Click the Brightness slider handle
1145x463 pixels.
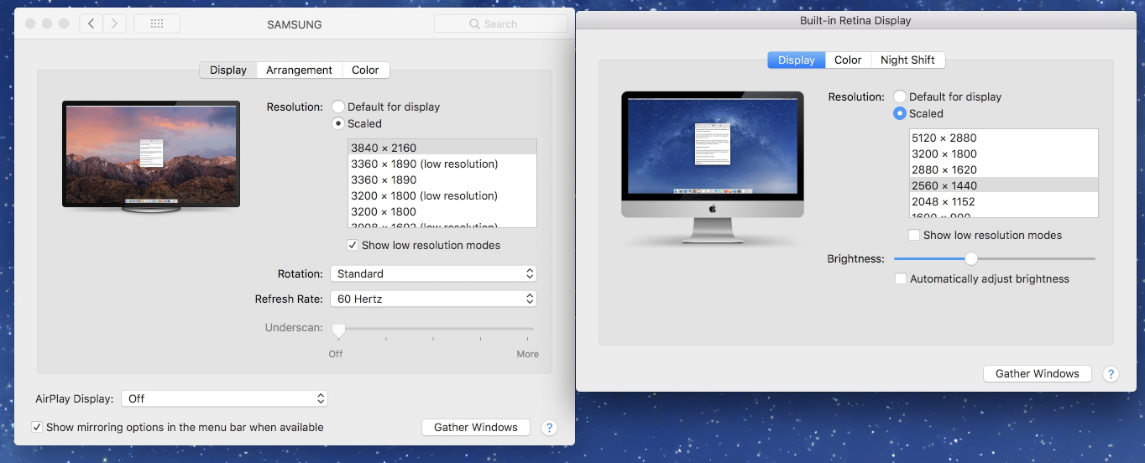pos(971,258)
